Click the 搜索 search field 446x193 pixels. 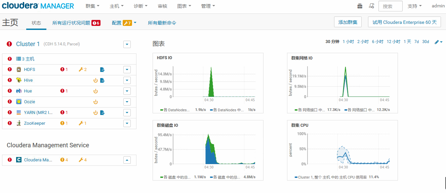click(391, 6)
